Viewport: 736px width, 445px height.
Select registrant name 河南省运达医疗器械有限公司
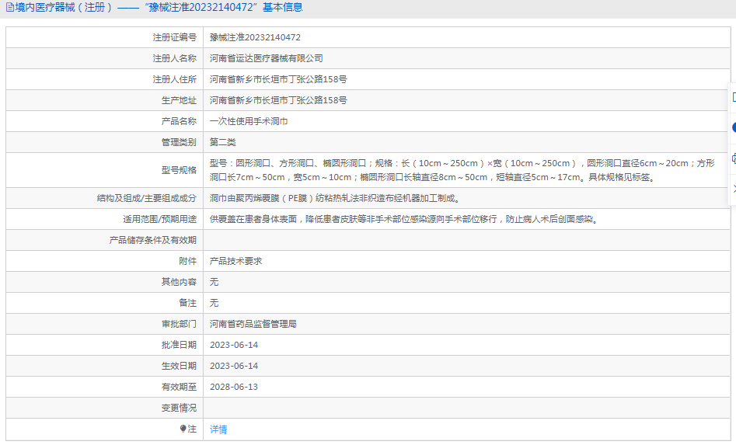click(x=266, y=58)
